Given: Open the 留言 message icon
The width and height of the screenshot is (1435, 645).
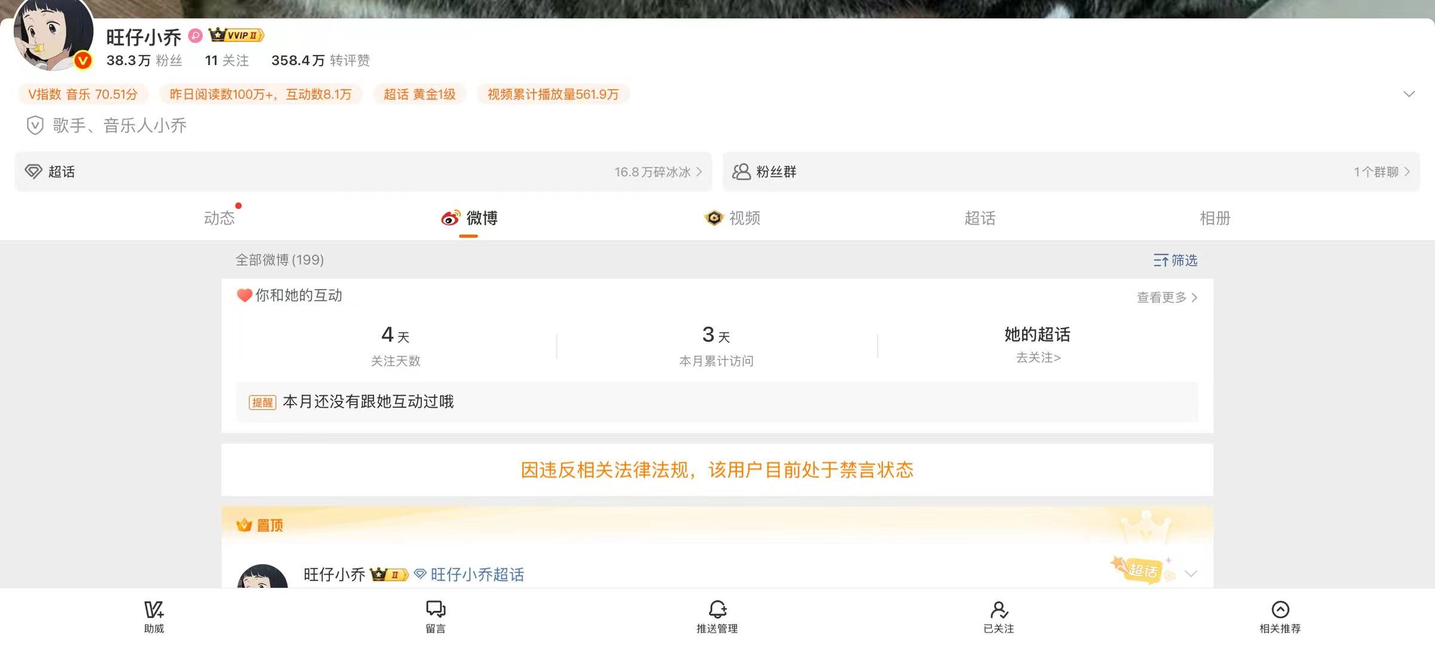Looking at the screenshot, I should point(435,610).
